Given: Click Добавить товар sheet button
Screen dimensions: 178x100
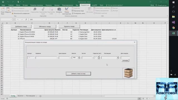Looking at the screenshot, I should [x=21, y=27].
